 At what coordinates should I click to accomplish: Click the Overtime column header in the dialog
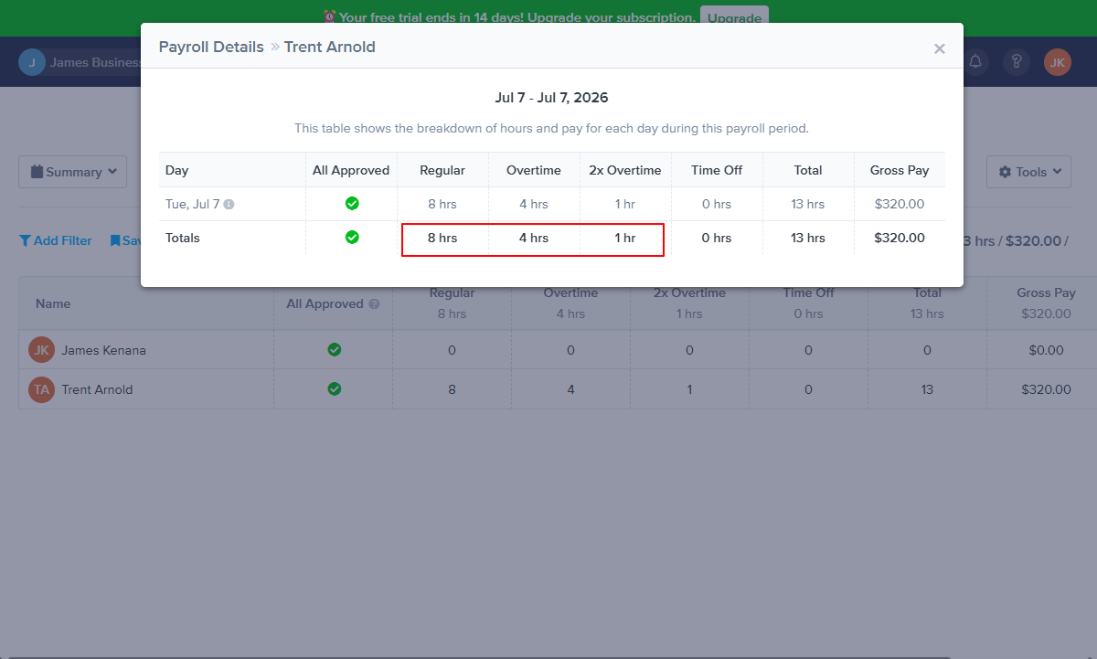(x=534, y=170)
